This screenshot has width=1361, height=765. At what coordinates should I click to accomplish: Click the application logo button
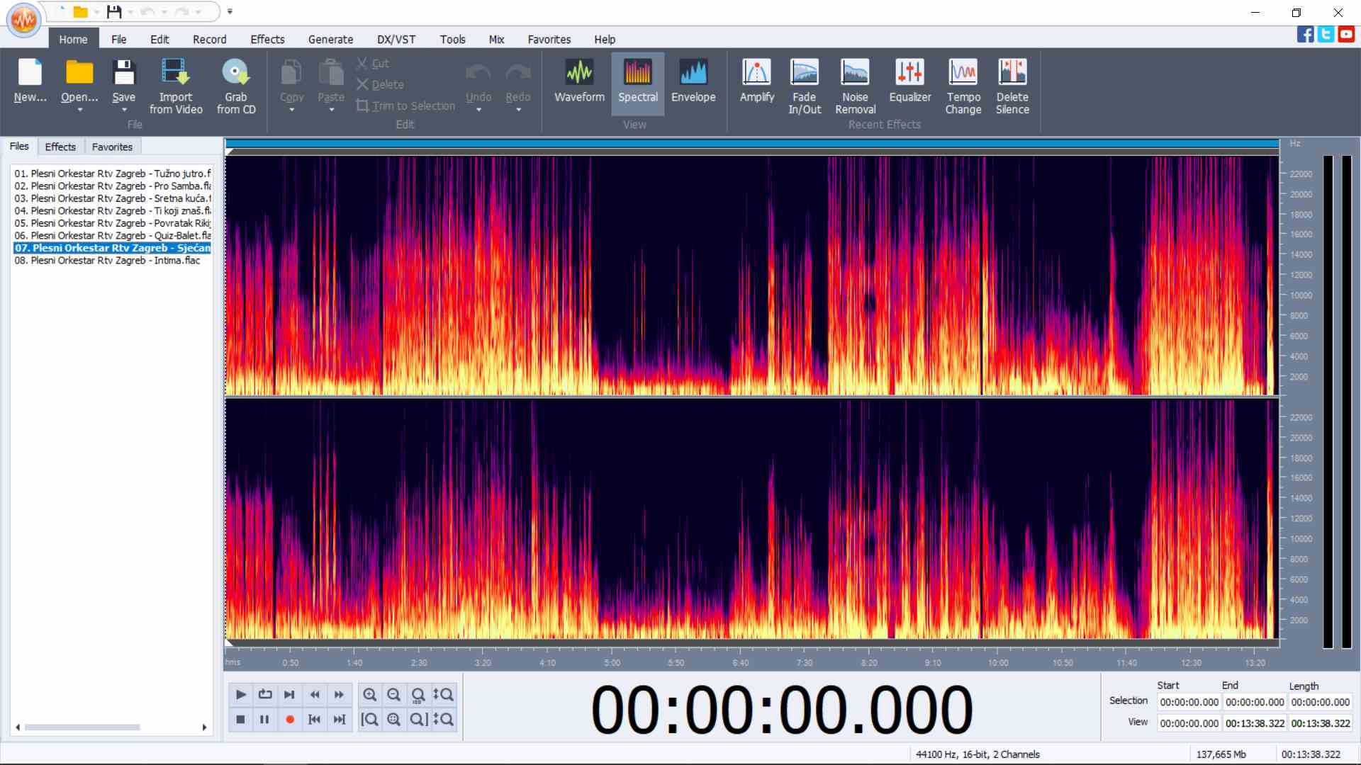pos(24,20)
